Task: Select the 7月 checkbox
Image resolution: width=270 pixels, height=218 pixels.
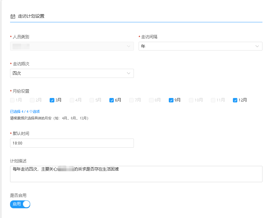Action: tap(131, 100)
